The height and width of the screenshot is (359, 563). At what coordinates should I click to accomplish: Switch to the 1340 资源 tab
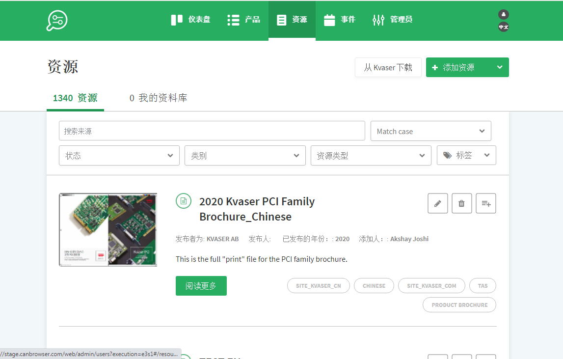tap(75, 98)
